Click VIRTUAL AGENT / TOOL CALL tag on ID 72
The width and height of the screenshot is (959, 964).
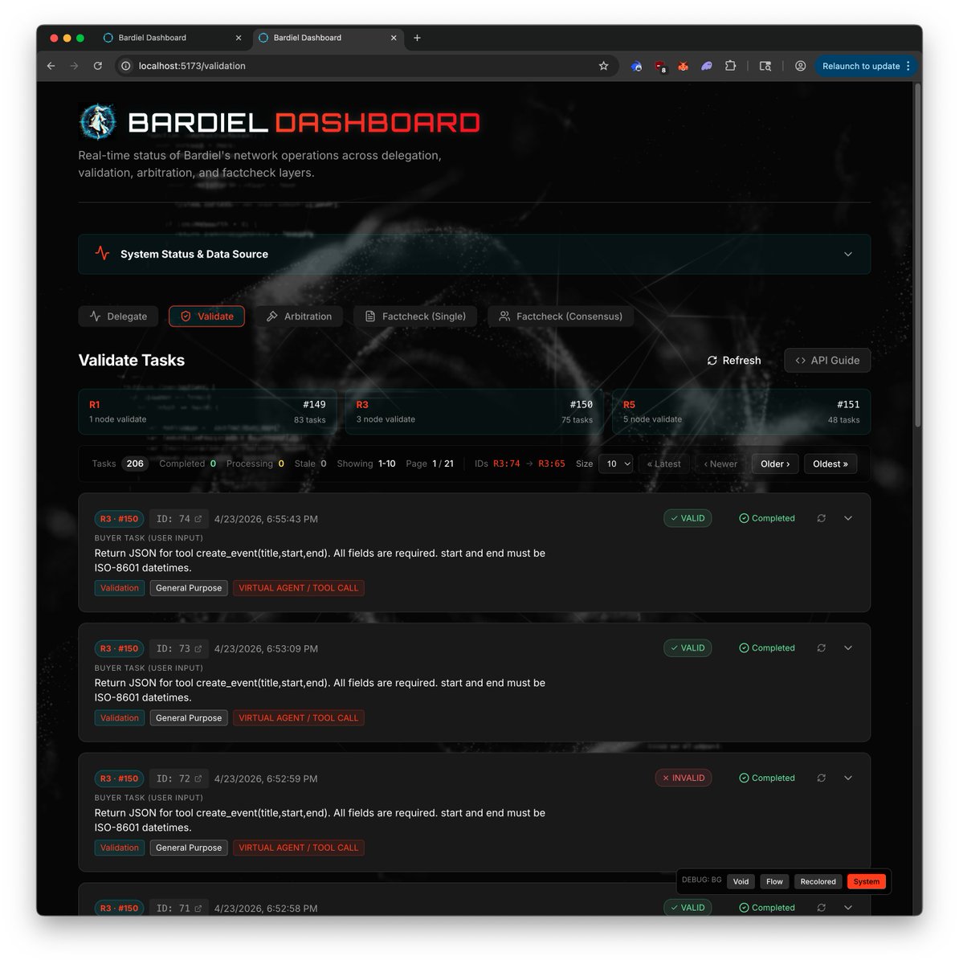coord(299,848)
